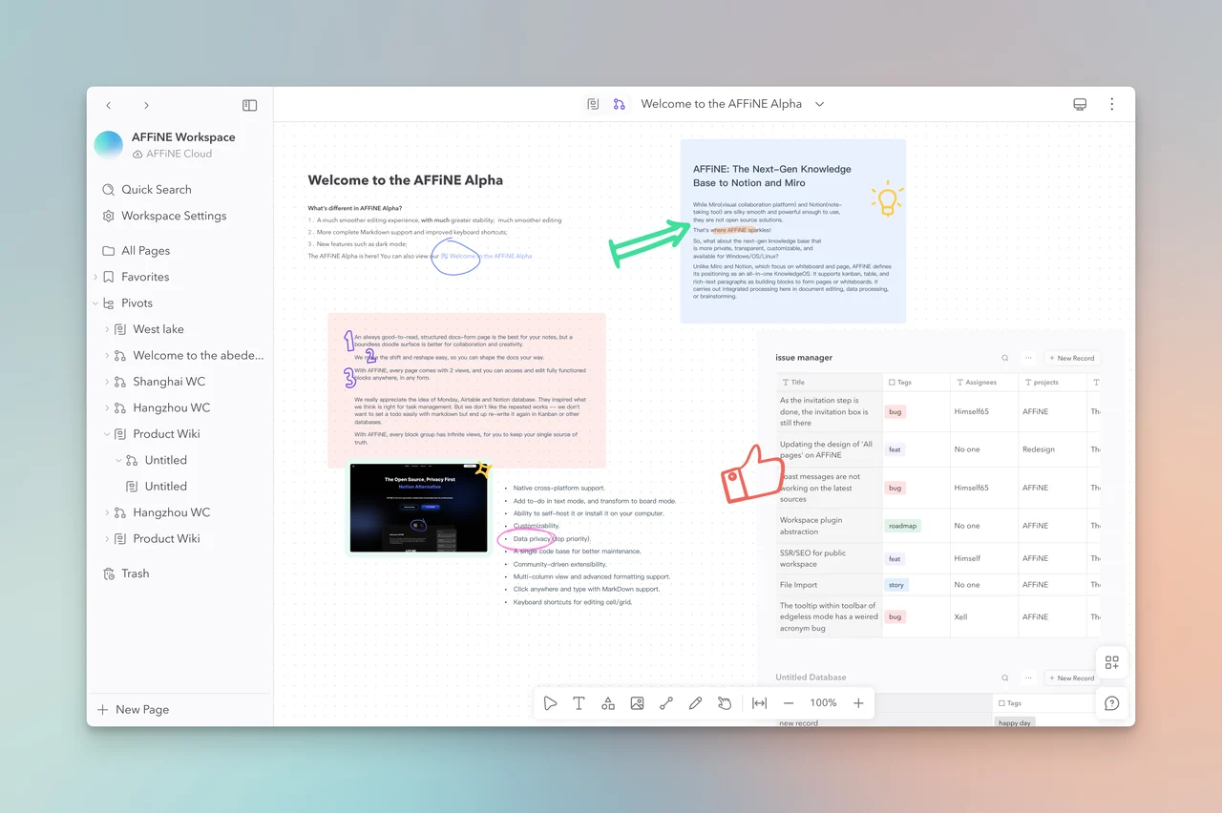The height and width of the screenshot is (813, 1222).
Task: Open the widgets grid-plus button
Action: pyautogui.click(x=1111, y=662)
